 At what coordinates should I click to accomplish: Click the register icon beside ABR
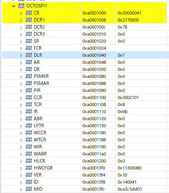(29, 119)
